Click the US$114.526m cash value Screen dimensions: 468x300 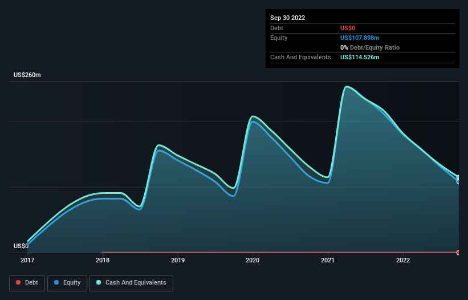click(x=360, y=57)
